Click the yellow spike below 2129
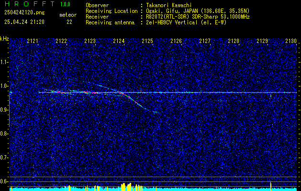Screen dimensions: 301x191 271,186
